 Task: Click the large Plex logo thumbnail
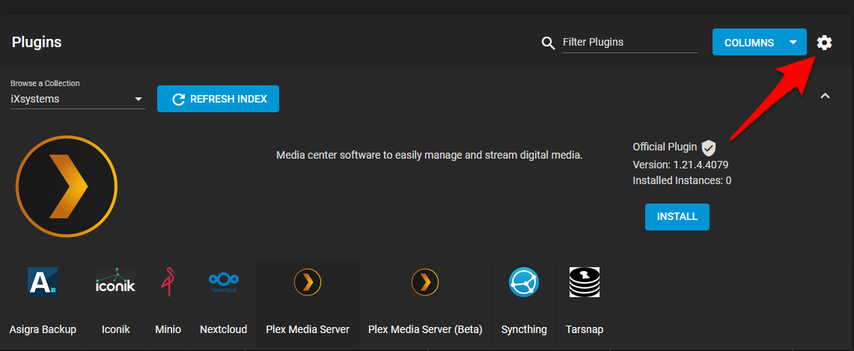coord(67,186)
